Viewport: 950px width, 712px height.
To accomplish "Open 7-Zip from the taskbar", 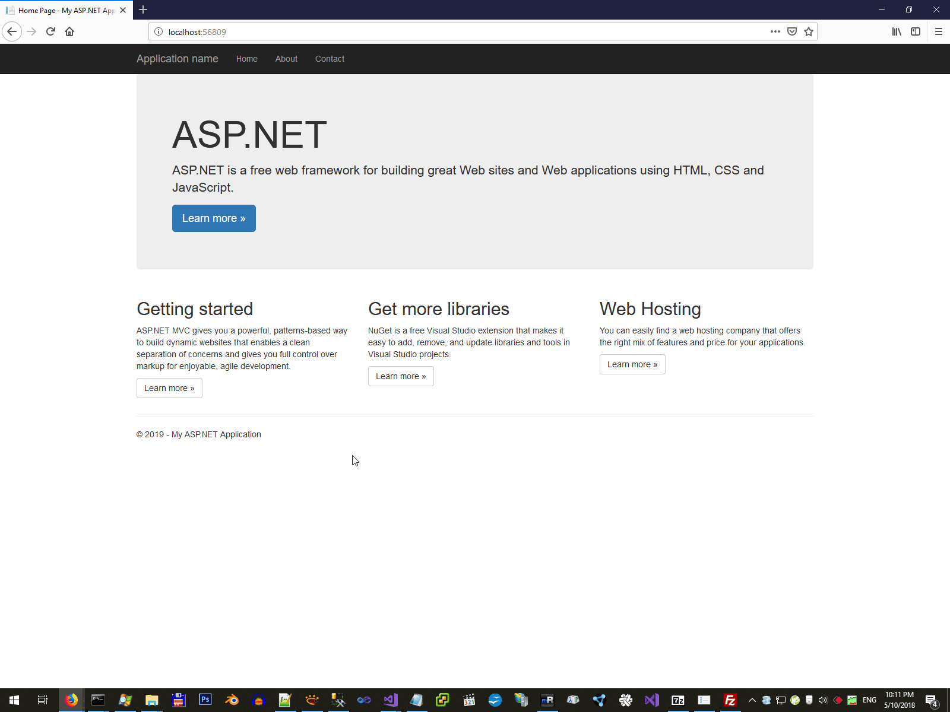I will 677,700.
